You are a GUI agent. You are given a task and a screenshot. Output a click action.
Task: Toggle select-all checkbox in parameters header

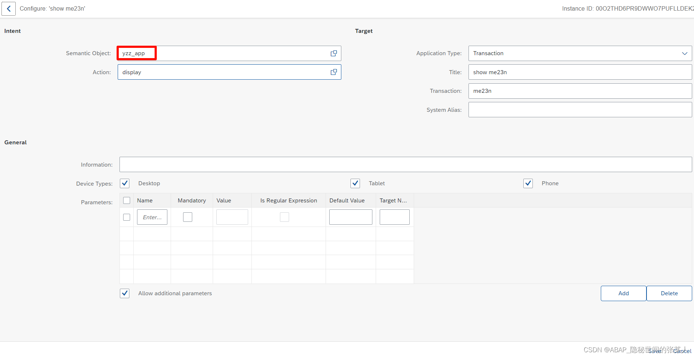pyautogui.click(x=127, y=200)
